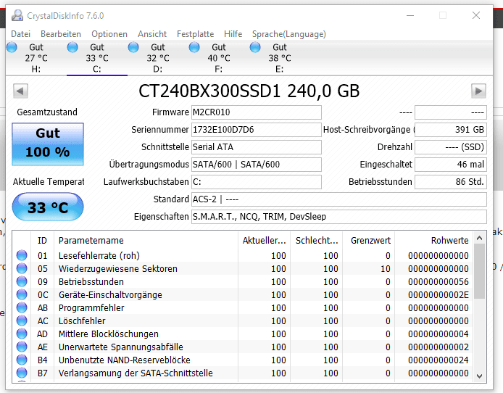Viewport: 503px width, 393px height.
Task: Click status orb for Verlangsamung der SATA-Schnittstelle
Action: click(22, 373)
